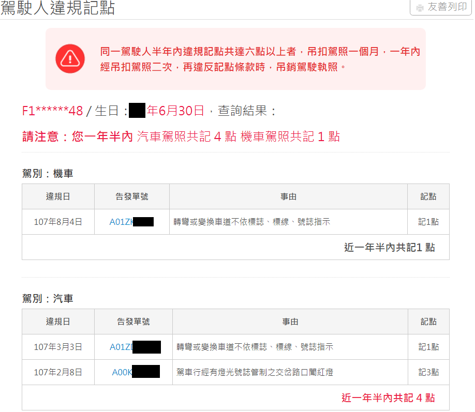This screenshot has width=475, height=412.
Task: Click the red circular warning alert icon
Action: click(70, 58)
